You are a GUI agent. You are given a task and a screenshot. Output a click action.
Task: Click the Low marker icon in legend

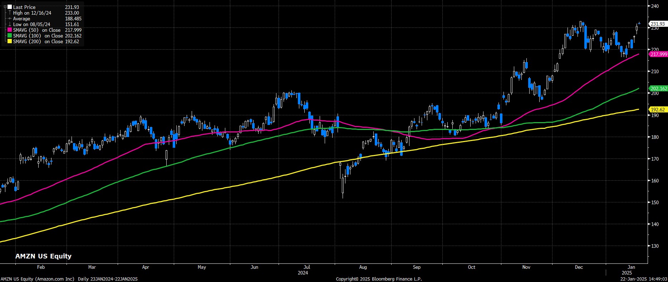click(x=10, y=24)
